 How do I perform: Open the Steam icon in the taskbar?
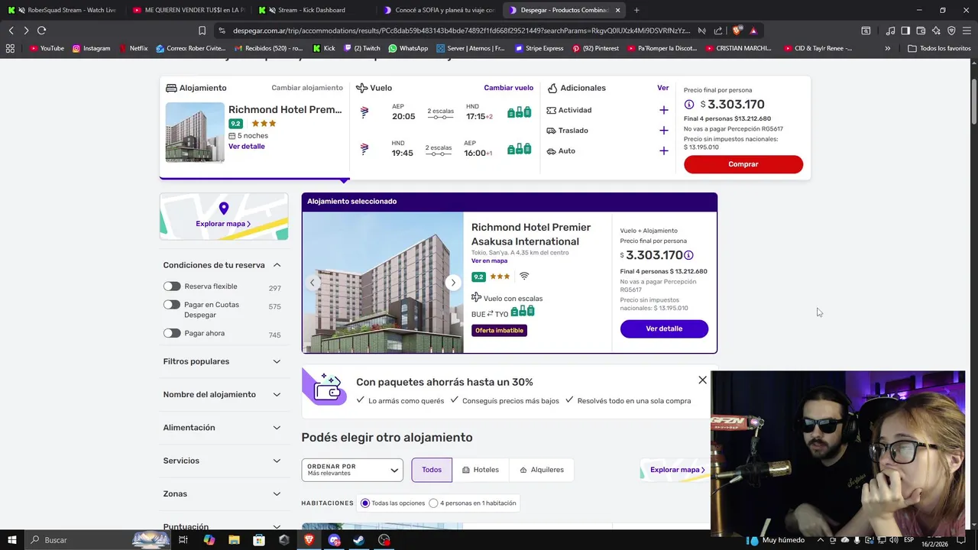tap(359, 540)
